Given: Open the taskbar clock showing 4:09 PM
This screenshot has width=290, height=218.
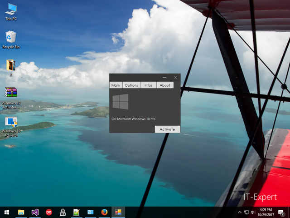Looking at the screenshot, I should pos(266,212).
